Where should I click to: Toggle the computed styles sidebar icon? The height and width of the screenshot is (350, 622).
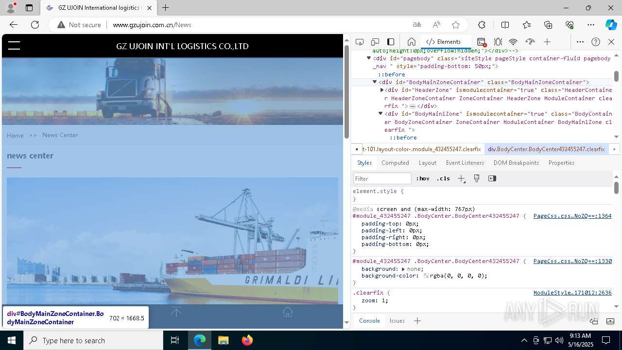492,178
